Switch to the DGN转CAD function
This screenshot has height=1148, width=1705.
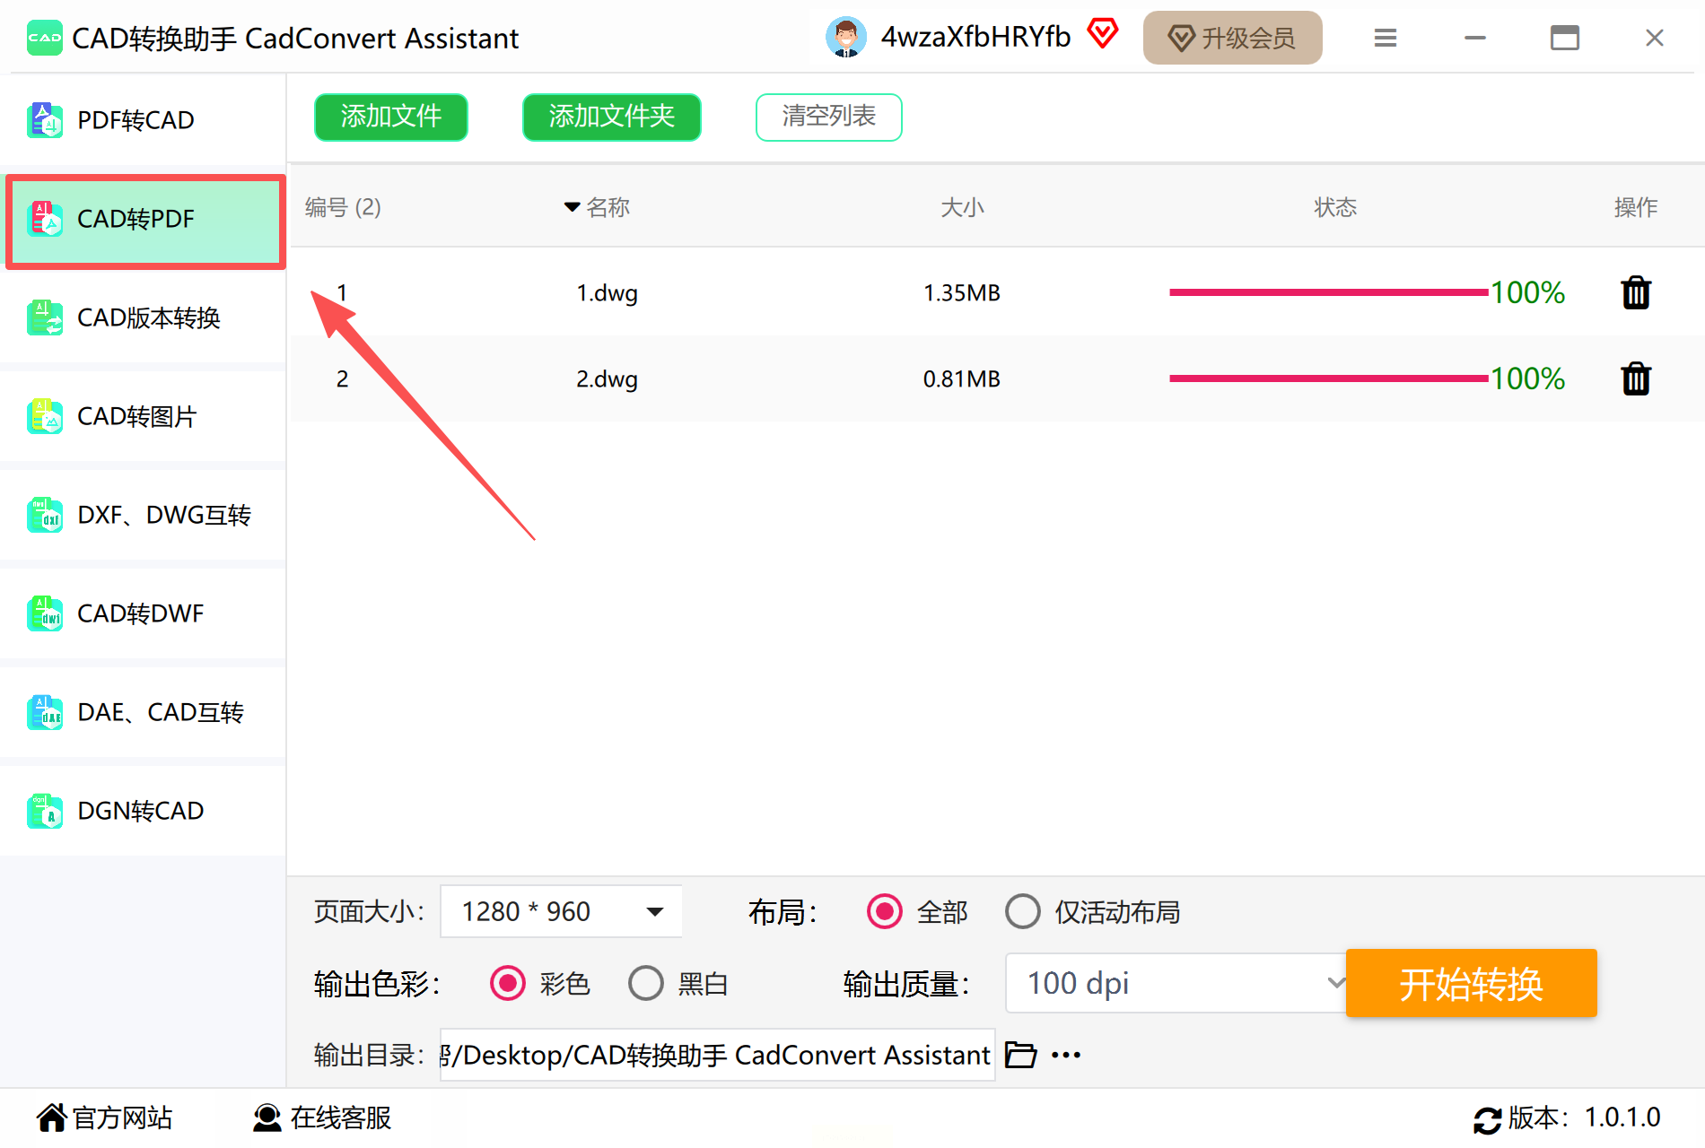[x=144, y=811]
